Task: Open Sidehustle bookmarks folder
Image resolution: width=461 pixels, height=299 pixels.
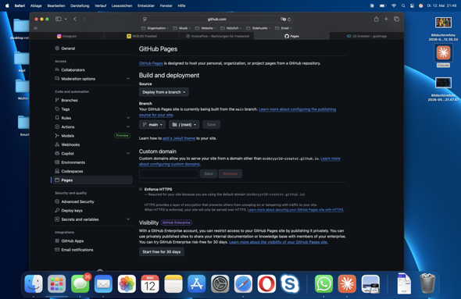Action: (x=259, y=28)
